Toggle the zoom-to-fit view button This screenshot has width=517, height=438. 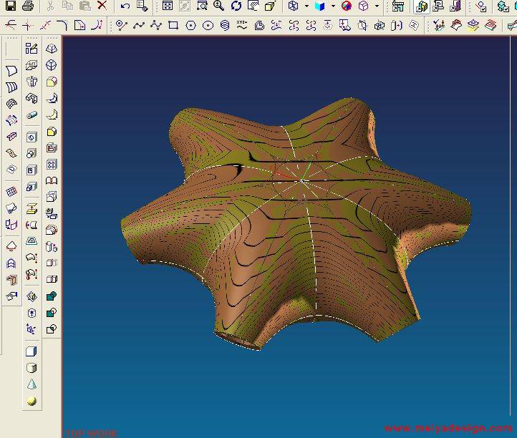coord(168,6)
